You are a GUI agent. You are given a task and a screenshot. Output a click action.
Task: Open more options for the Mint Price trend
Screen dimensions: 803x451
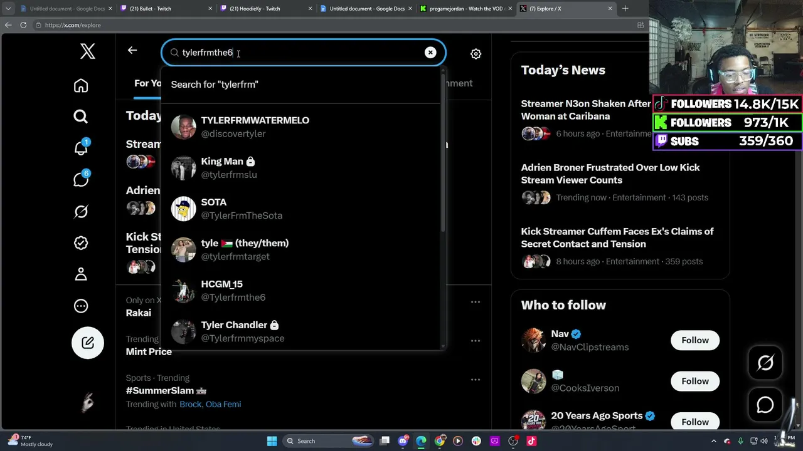click(x=476, y=341)
